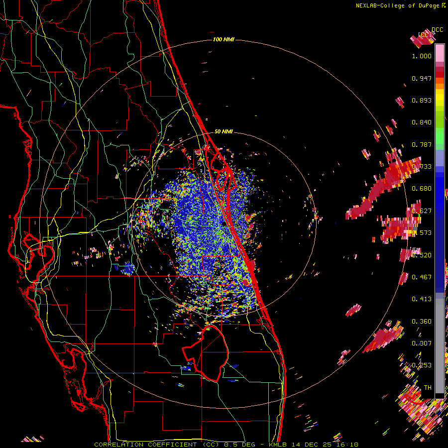The image size is (448, 448).
Task: Click the yellow segment of the color scale
Action: [x=440, y=98]
